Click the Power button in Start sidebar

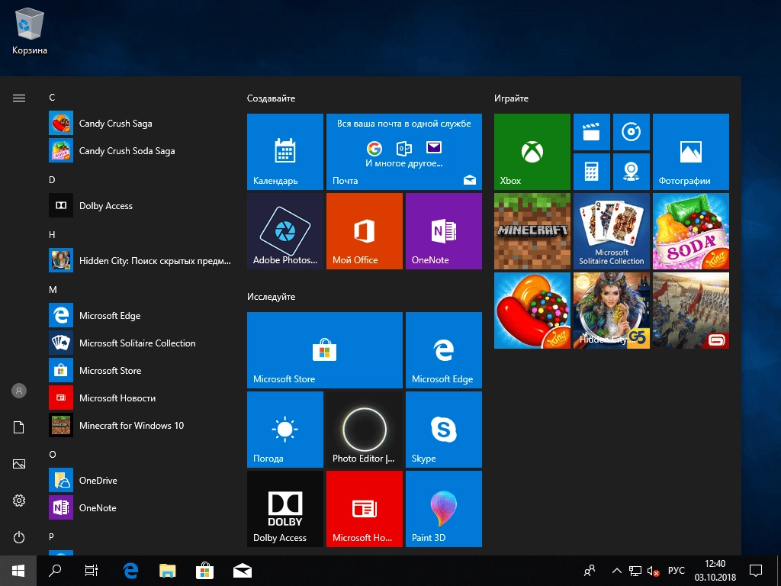(x=19, y=537)
